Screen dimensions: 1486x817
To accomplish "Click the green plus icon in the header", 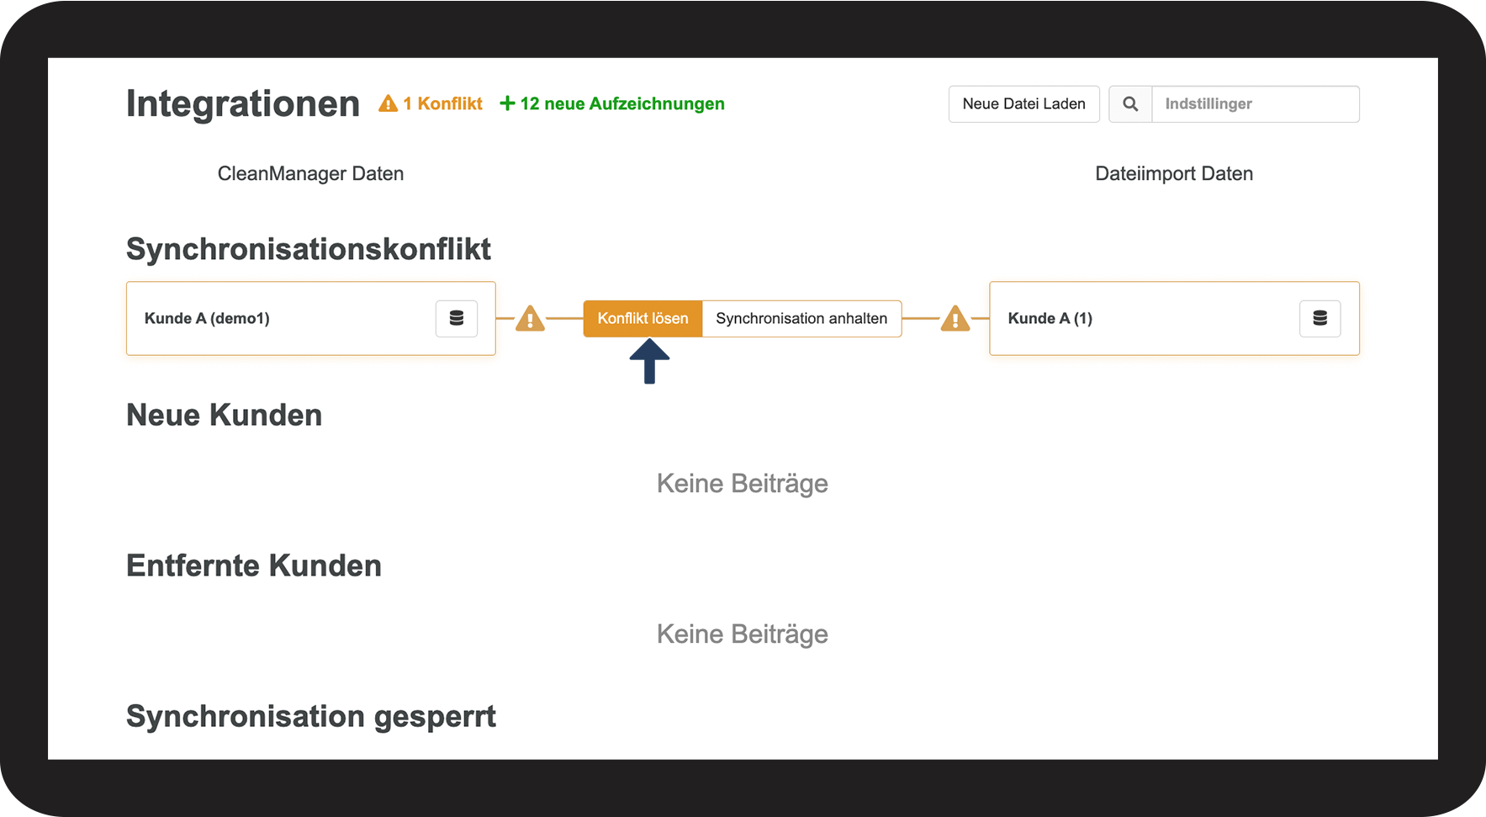I will 507,103.
